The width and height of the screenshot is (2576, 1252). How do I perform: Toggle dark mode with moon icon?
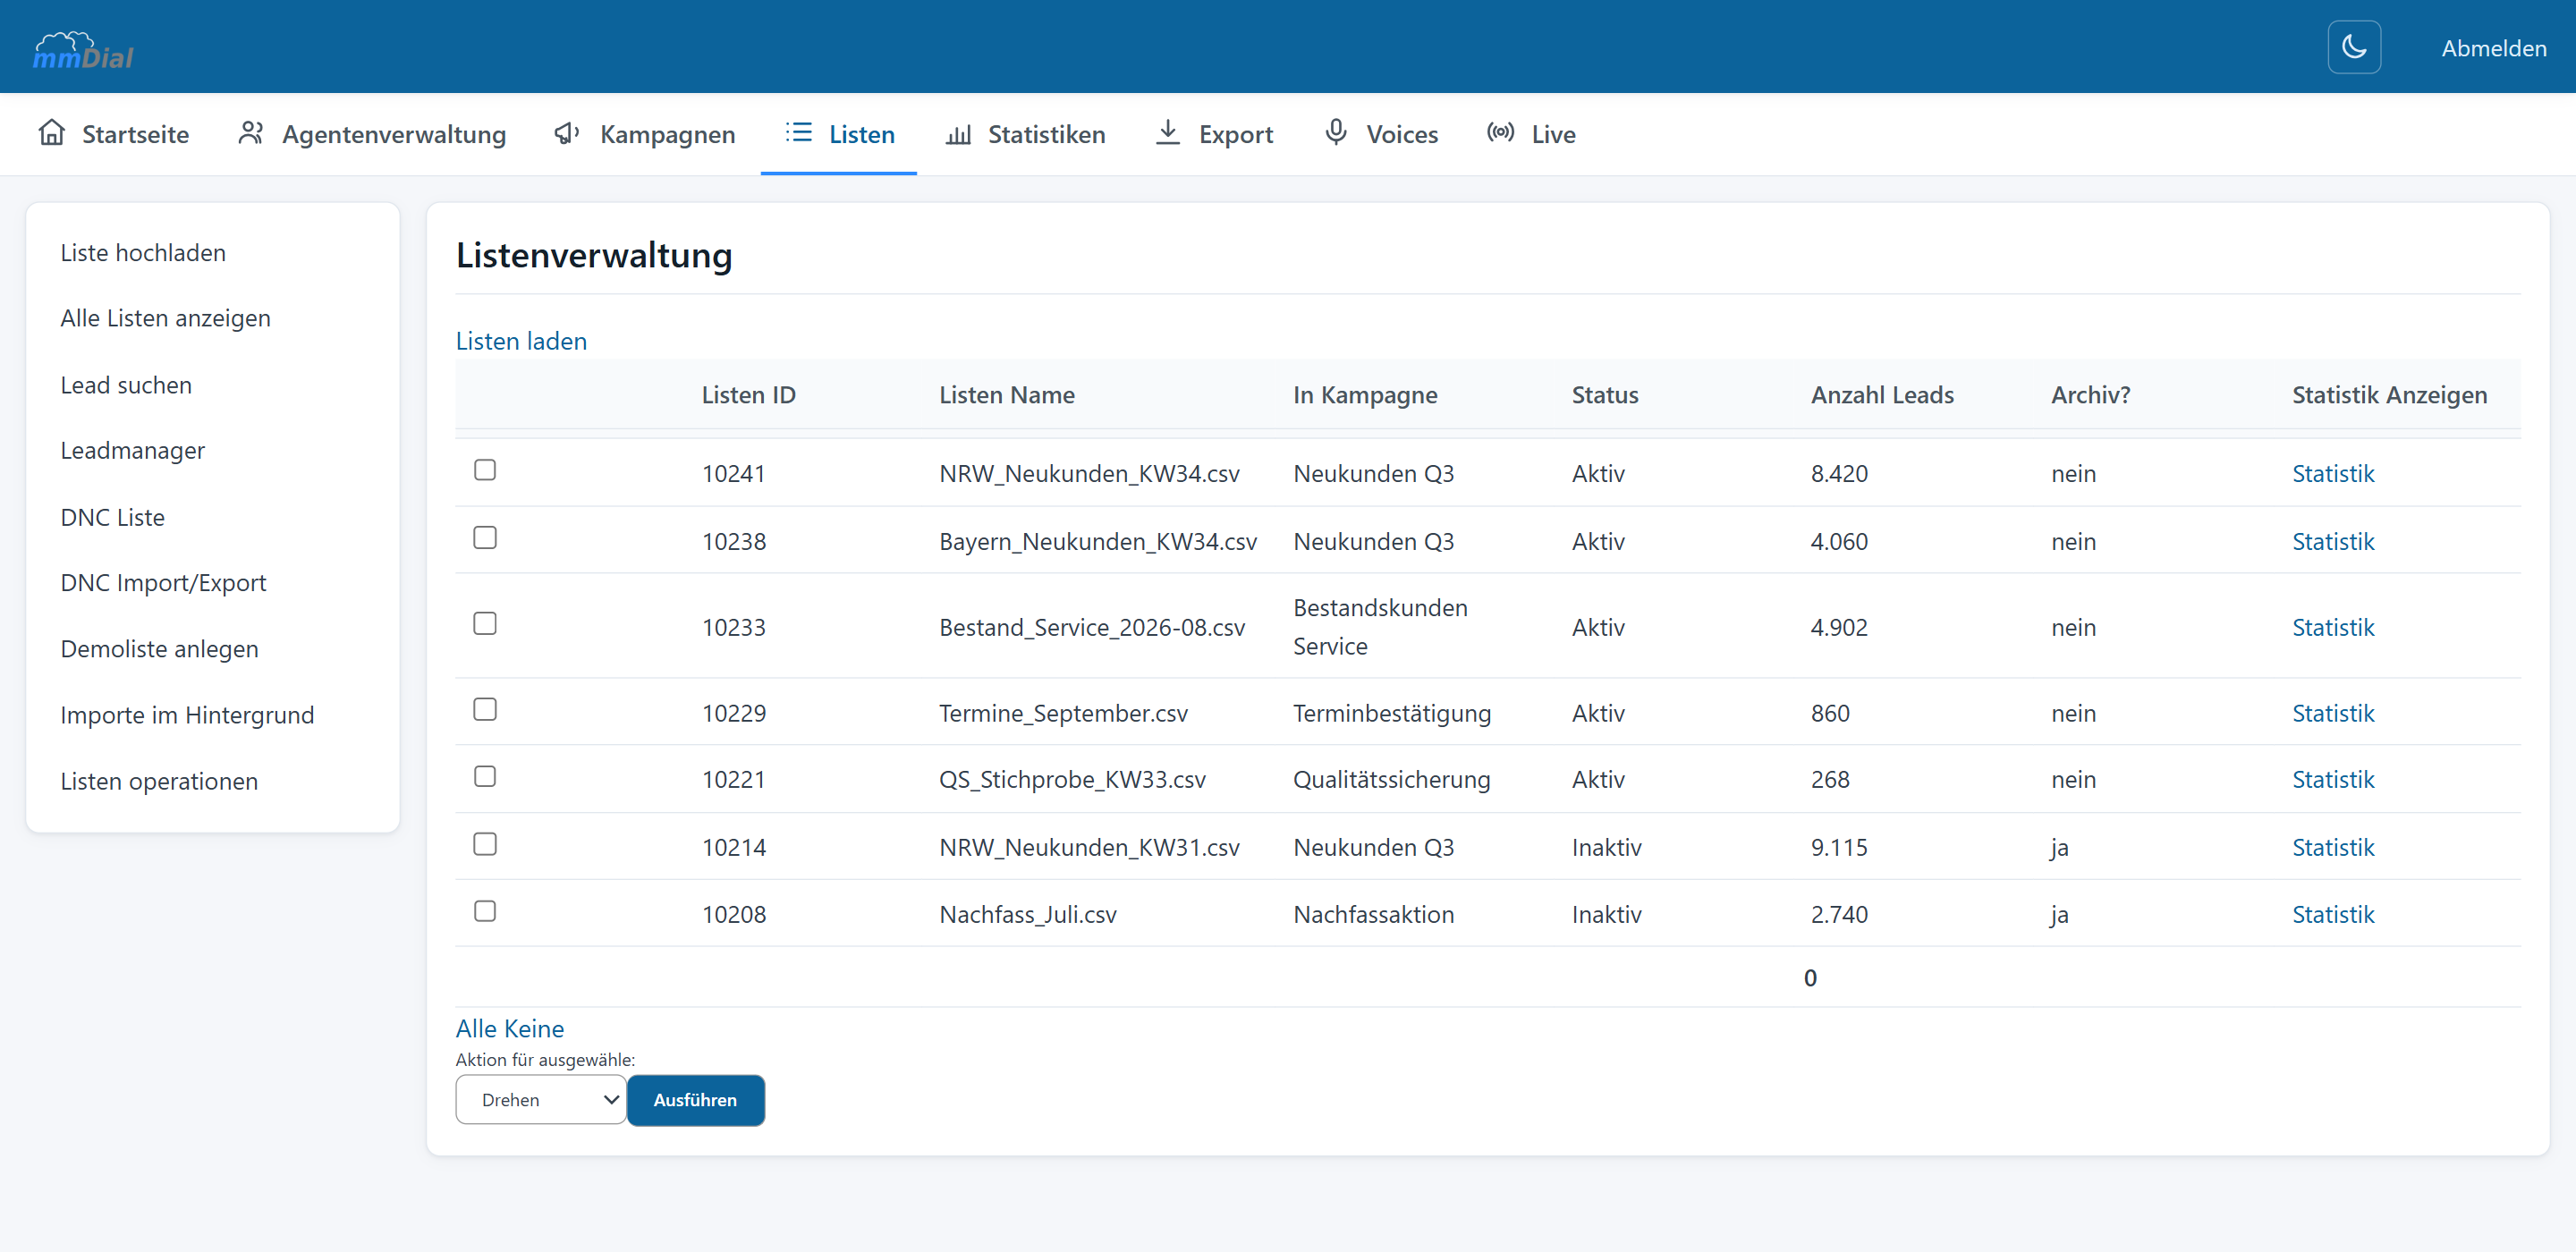2353,47
